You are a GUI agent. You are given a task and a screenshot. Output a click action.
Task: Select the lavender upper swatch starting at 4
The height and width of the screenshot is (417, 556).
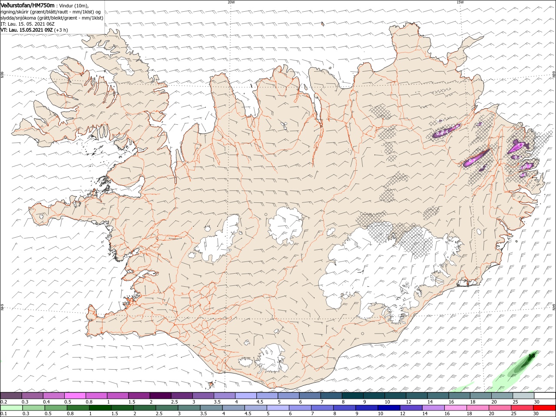tap(246, 395)
